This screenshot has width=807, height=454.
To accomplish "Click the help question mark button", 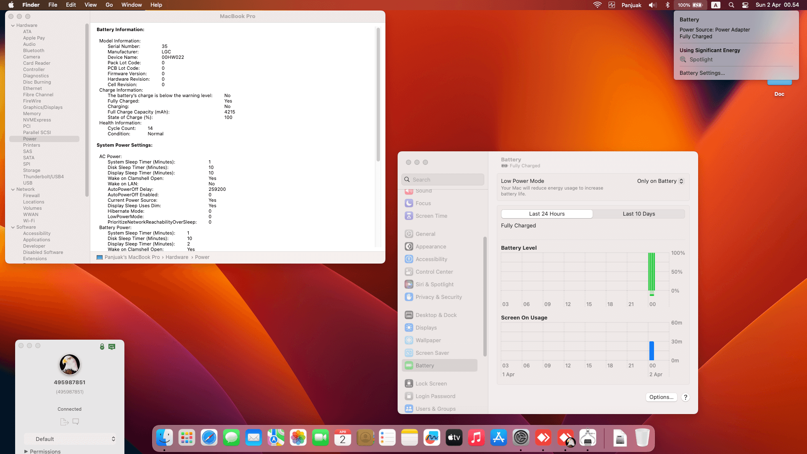I will pos(685,397).
